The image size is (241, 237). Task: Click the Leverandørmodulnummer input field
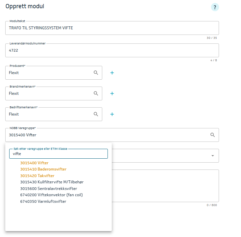[112, 51]
